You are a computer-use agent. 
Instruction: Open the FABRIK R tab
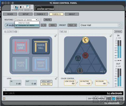[x=56, y=14]
